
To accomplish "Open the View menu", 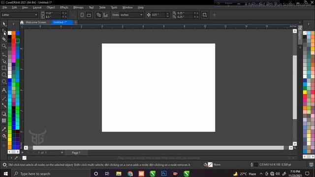I will coord(25,7).
